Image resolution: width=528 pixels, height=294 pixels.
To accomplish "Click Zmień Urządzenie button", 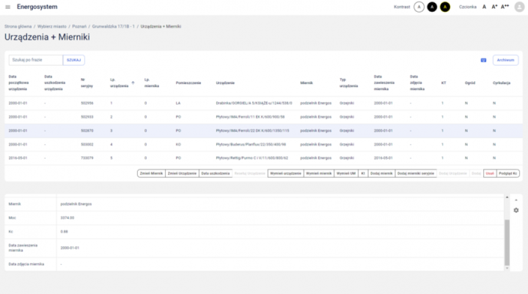I will coord(182,173).
